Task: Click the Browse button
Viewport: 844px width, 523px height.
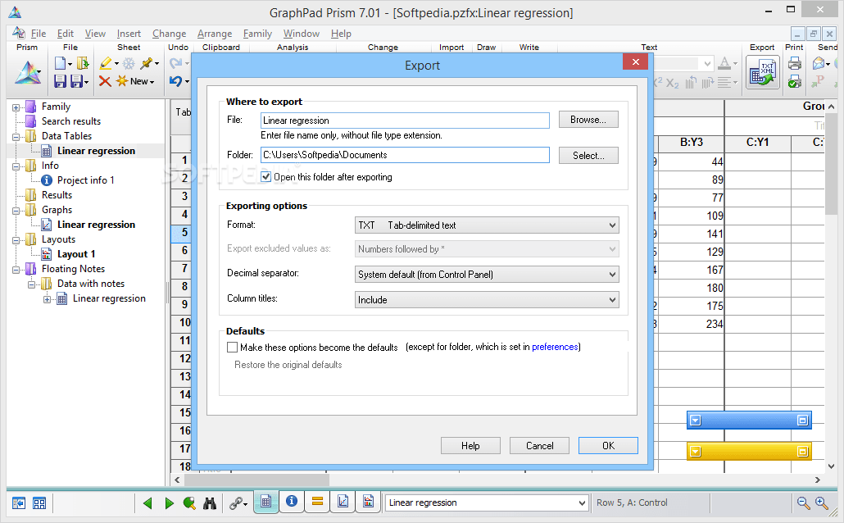Action: pyautogui.click(x=588, y=119)
